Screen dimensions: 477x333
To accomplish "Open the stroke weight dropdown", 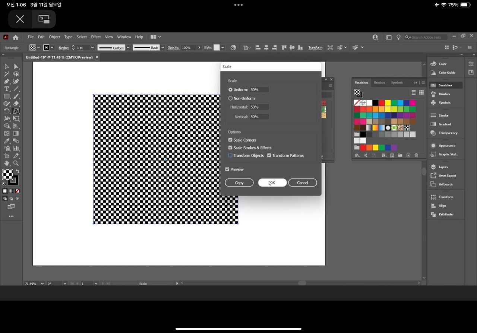I will pos(92,48).
